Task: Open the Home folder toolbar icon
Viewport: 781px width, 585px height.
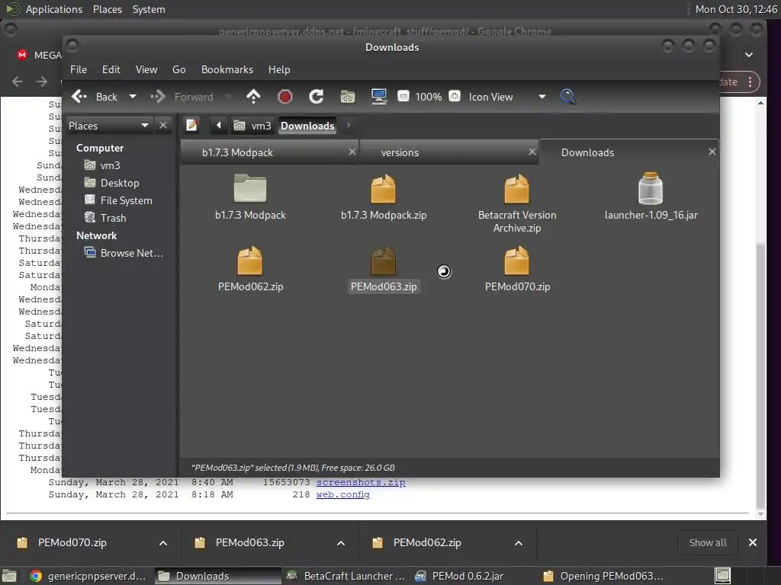Action: pos(348,97)
